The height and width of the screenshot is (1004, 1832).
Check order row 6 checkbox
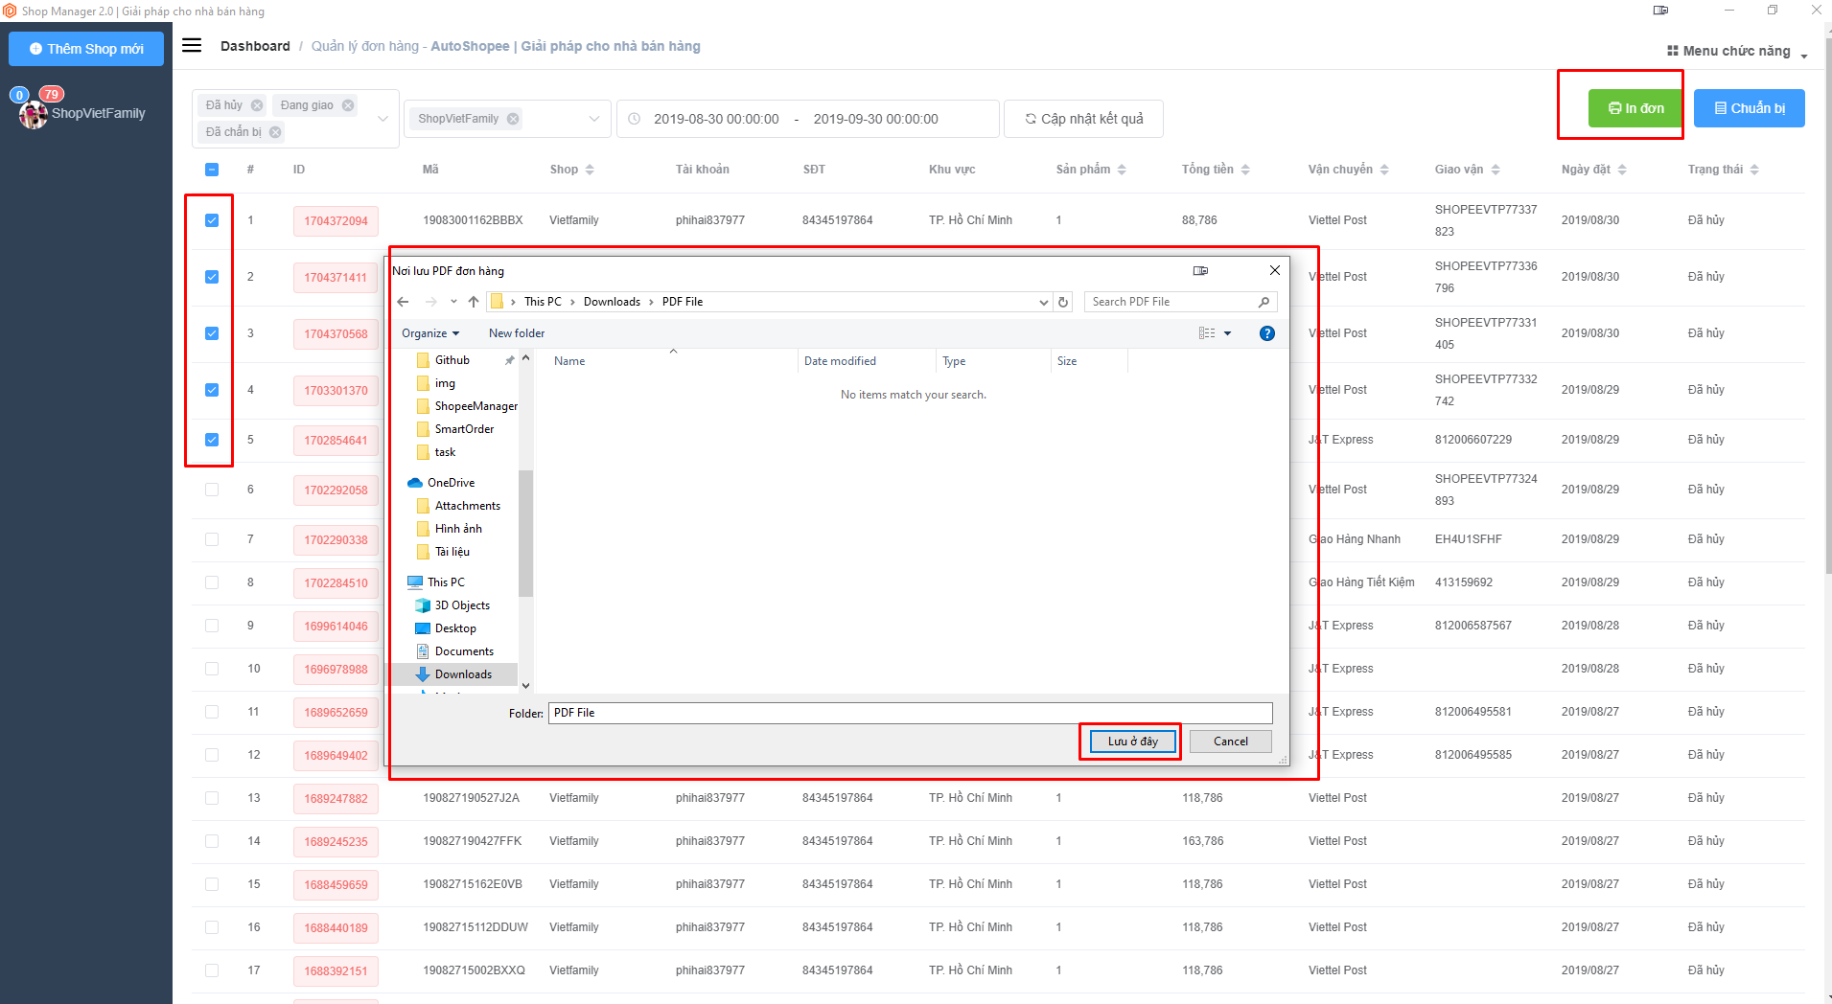[x=212, y=490]
